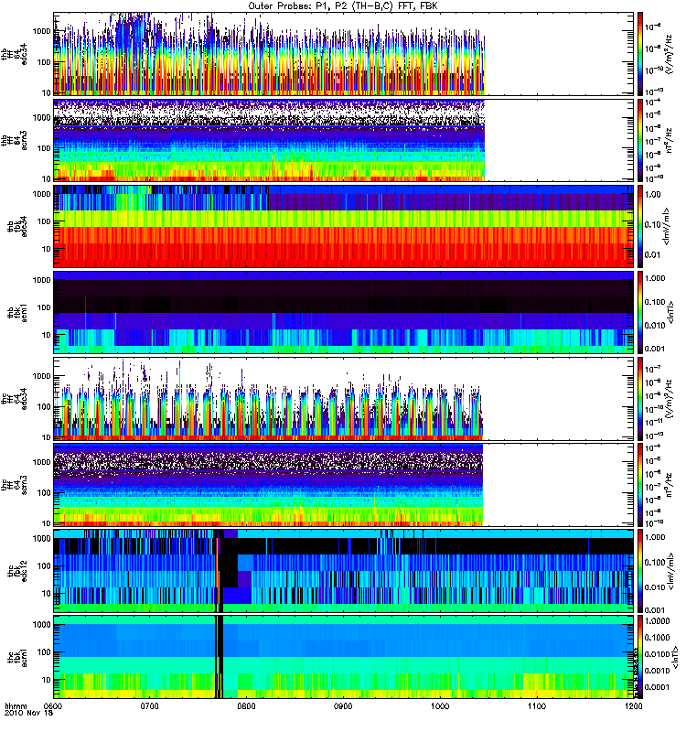Click the color bar beside thb fff scm3 panel
Screen dimensions: 686x732
[640, 140]
